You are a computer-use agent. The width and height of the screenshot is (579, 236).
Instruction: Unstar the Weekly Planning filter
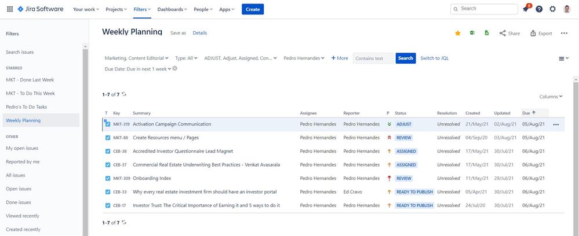458,33
